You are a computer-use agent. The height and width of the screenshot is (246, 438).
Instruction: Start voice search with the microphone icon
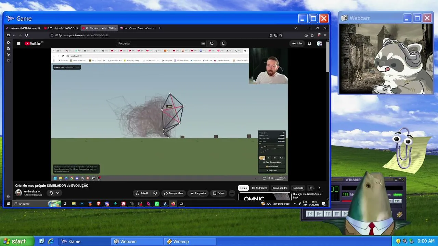(223, 43)
